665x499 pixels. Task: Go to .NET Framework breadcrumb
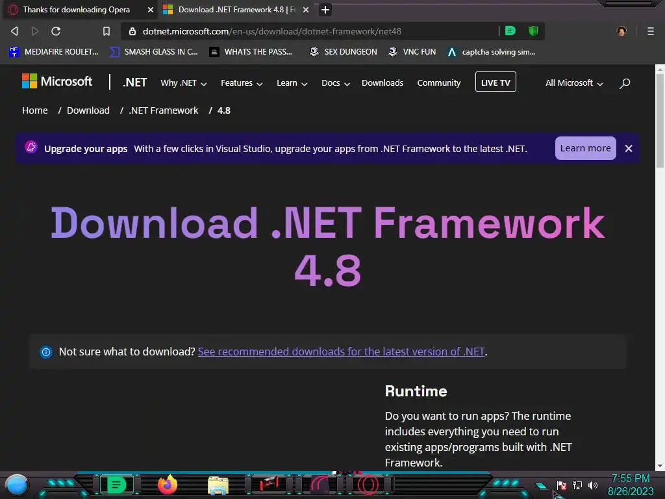163,110
